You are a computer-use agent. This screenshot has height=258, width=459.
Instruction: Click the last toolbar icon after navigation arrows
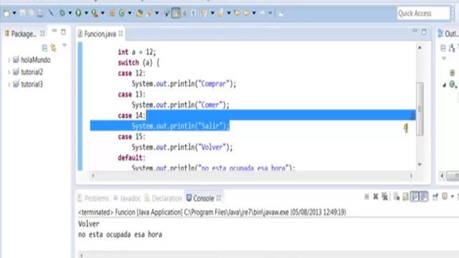(281, 13)
